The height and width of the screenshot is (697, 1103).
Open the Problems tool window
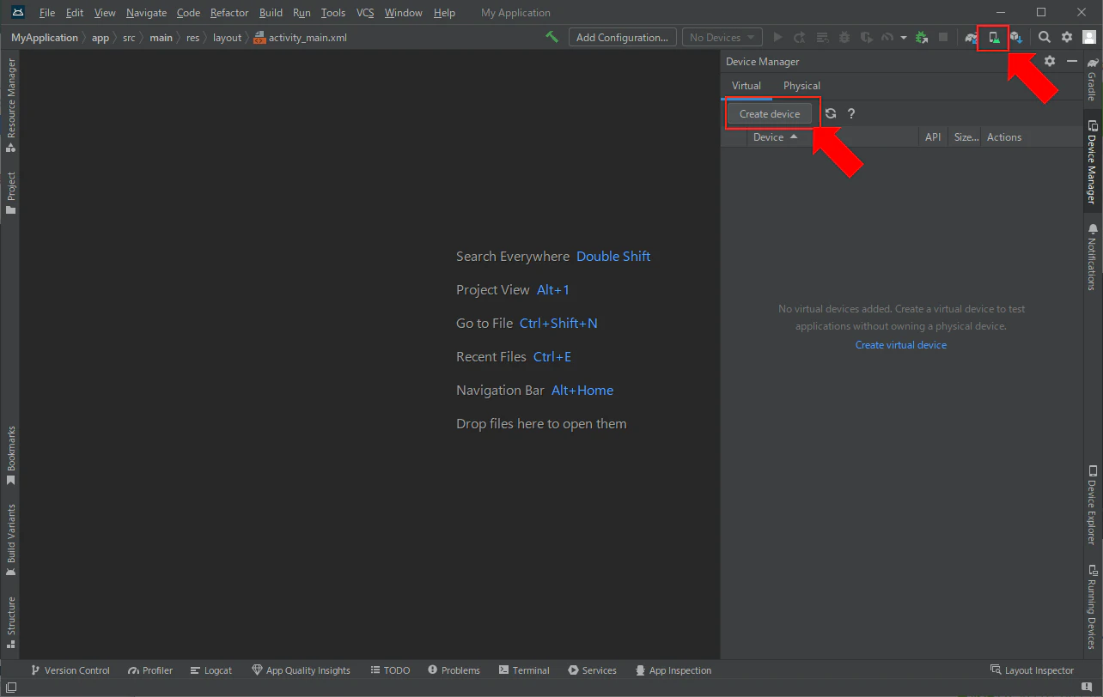(454, 670)
